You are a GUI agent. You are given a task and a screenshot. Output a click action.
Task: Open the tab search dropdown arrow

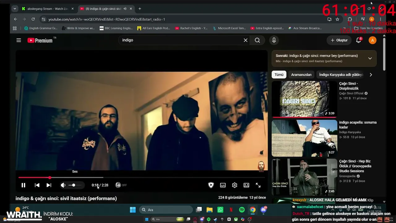tap(15, 9)
